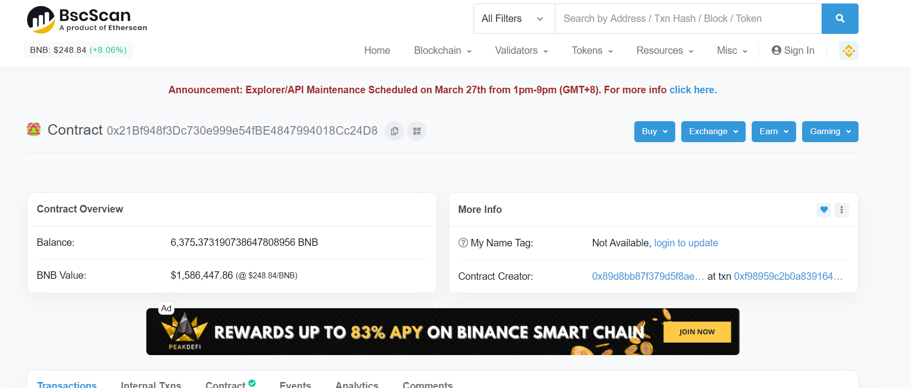The width and height of the screenshot is (911, 388).
Task: Click the BNB price $248.84 badge
Action: click(x=78, y=50)
